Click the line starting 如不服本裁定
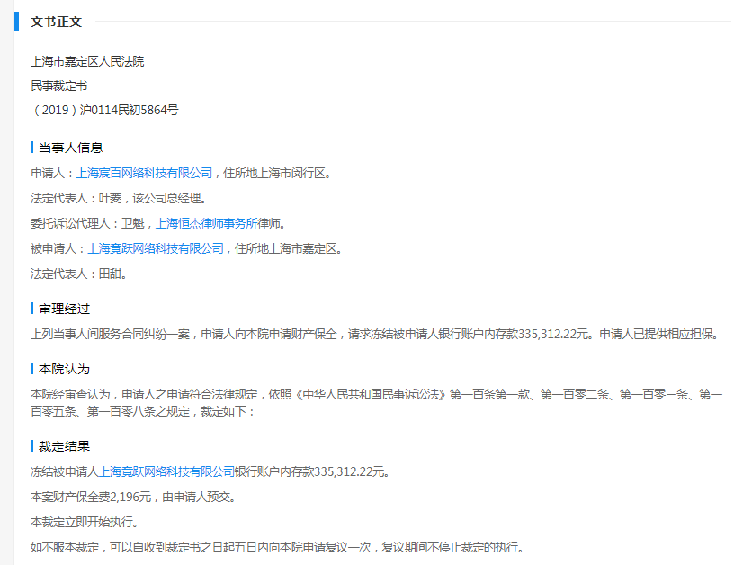743x565 pixels. click(x=277, y=547)
